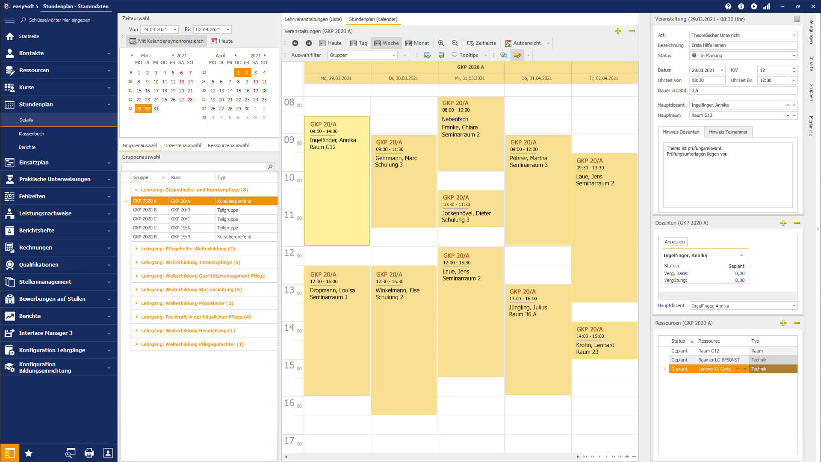
Task: Open the Status In Planung dropdown
Action: tap(794, 56)
